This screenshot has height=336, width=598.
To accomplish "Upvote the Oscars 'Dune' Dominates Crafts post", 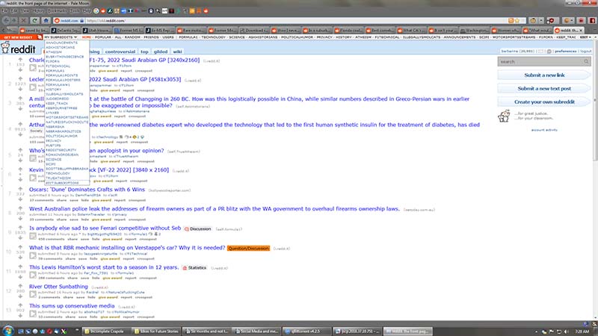I will point(20,189).
